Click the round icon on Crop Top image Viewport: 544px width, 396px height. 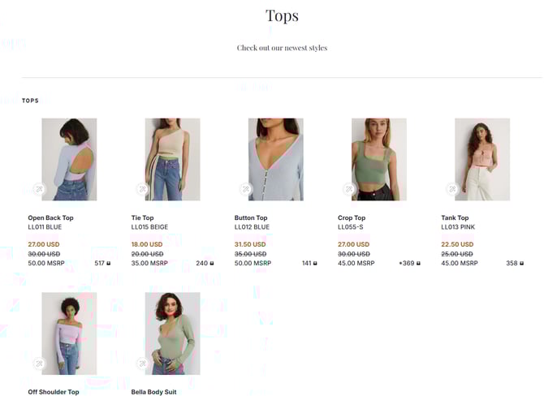[x=348, y=189]
